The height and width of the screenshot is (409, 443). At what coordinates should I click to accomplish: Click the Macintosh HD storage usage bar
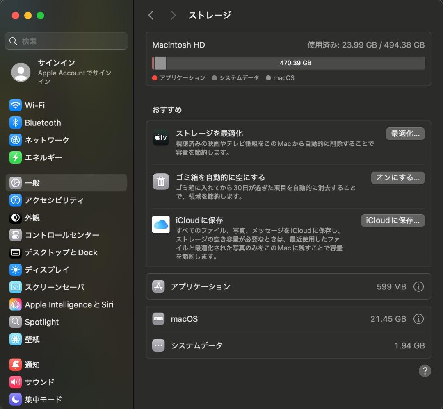(x=288, y=63)
